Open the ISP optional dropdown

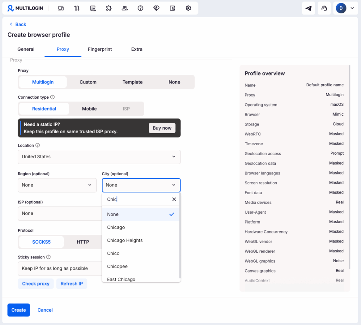coord(60,213)
